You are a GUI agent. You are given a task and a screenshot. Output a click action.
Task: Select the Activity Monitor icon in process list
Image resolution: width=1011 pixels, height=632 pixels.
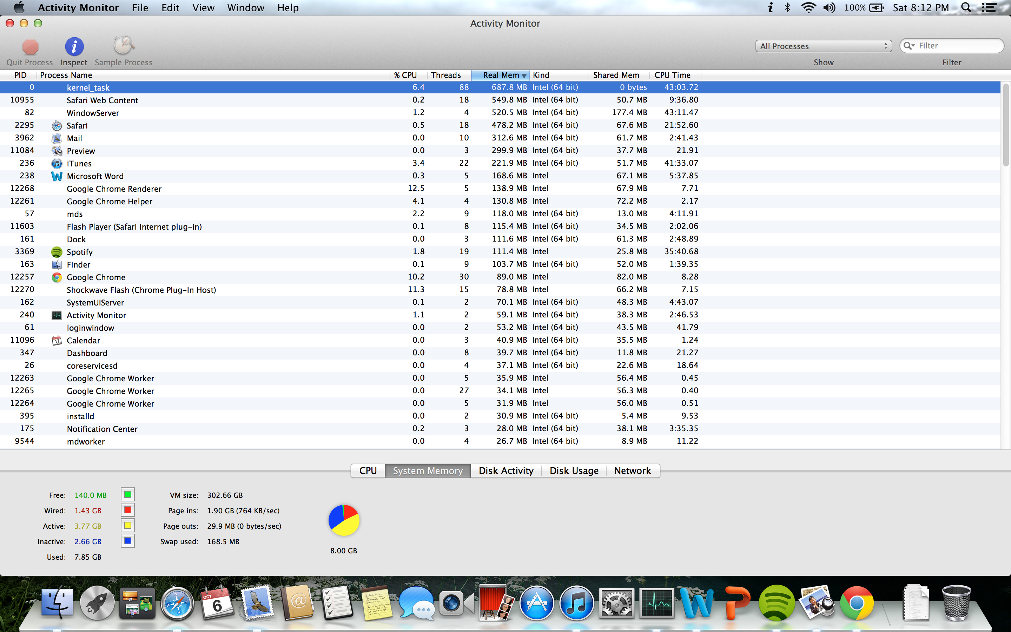[57, 315]
